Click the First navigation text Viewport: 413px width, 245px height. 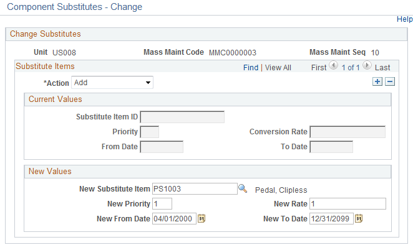(x=319, y=68)
